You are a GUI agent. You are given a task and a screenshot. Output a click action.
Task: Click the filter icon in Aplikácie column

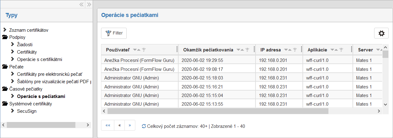[x=341, y=50]
